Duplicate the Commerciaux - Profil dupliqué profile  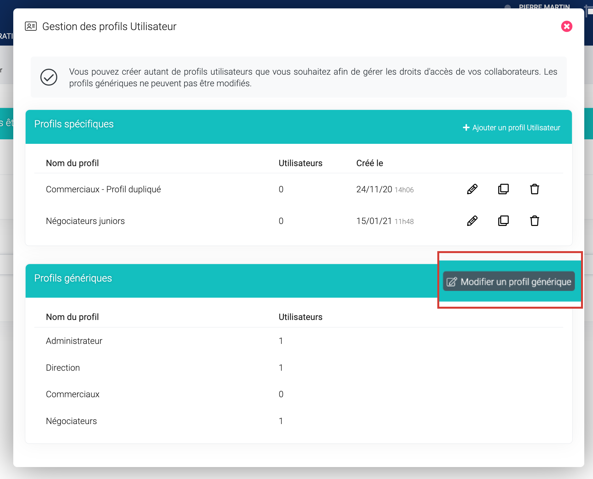503,189
